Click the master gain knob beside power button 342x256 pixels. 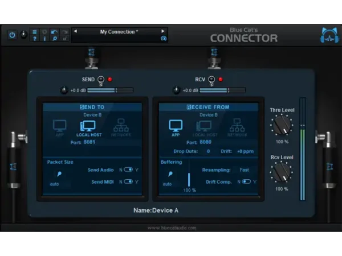23,35
